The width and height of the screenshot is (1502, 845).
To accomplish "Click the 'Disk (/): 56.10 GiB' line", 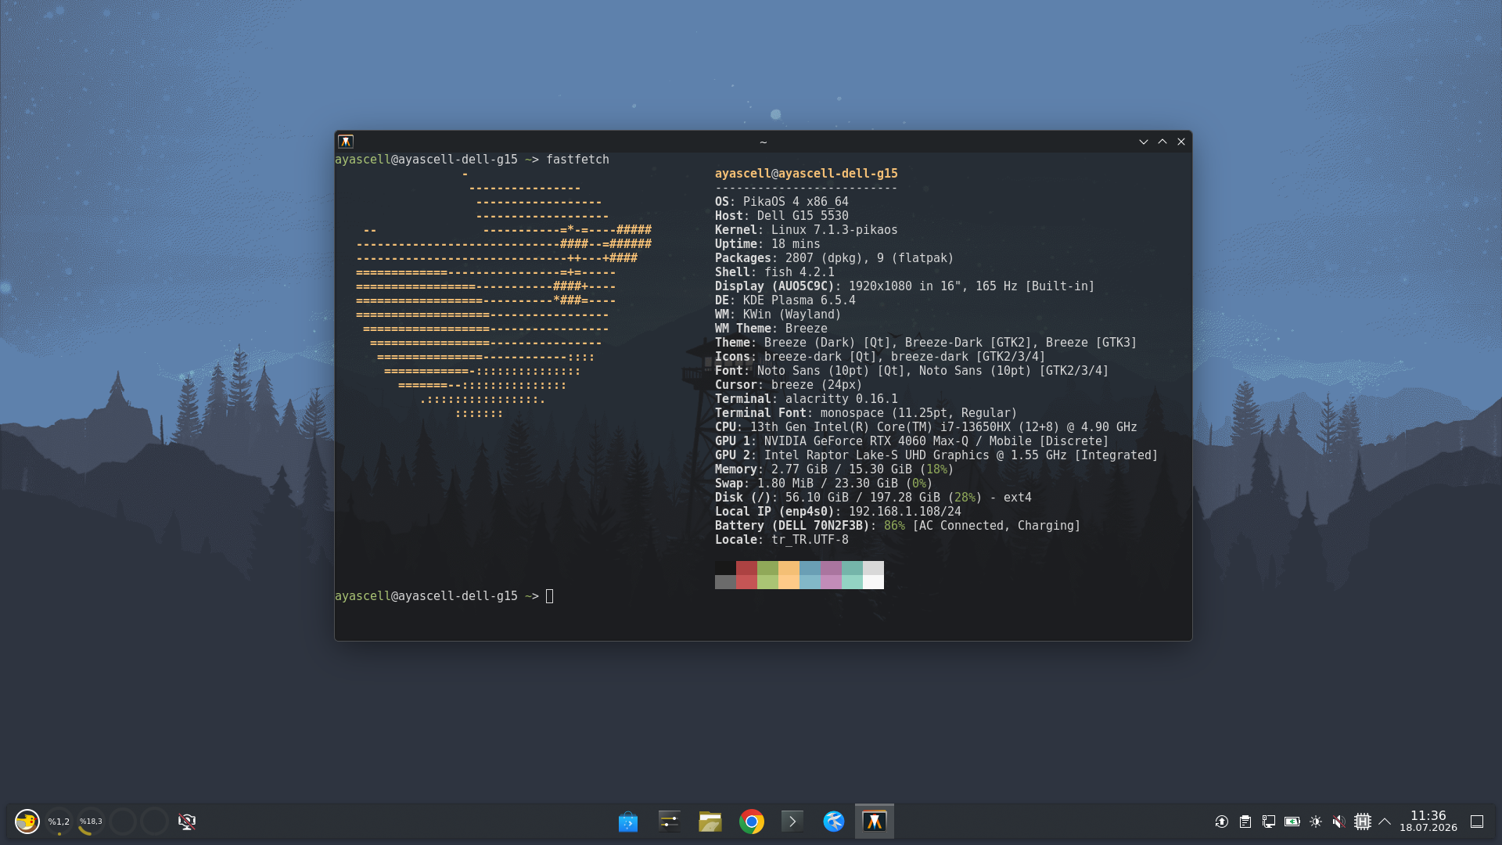I will click(x=873, y=498).
